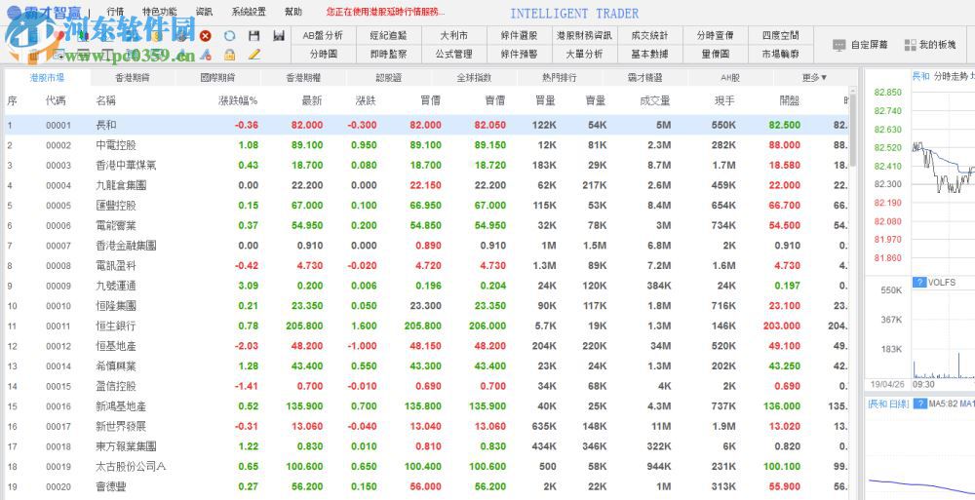The height and width of the screenshot is (500, 975).
Task: Open the 系統設置 menu
Action: click(x=249, y=12)
